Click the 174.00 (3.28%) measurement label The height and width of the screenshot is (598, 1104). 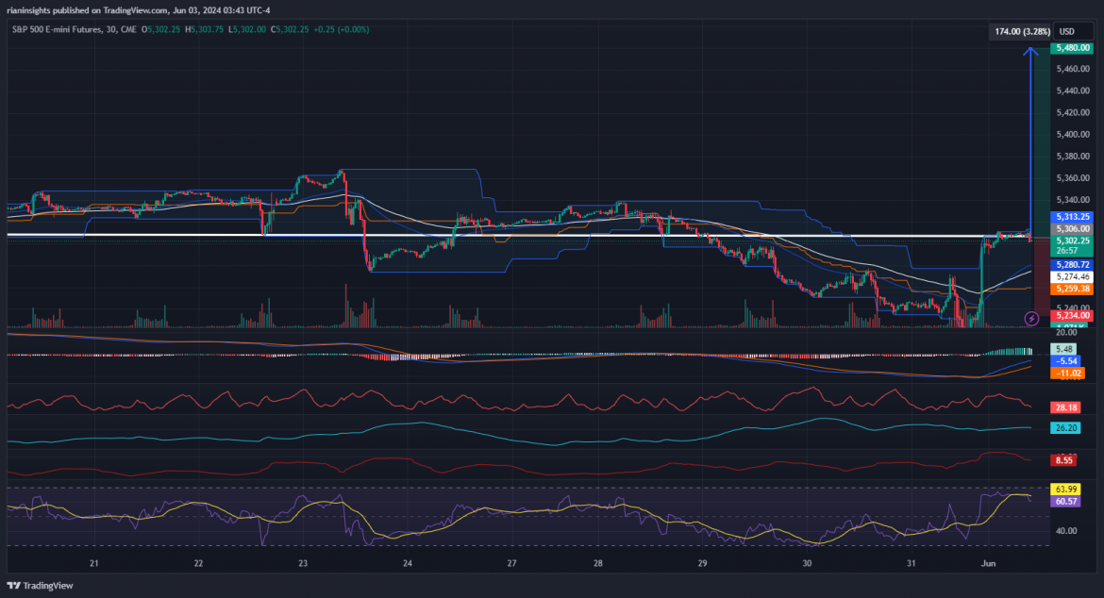pos(1019,32)
